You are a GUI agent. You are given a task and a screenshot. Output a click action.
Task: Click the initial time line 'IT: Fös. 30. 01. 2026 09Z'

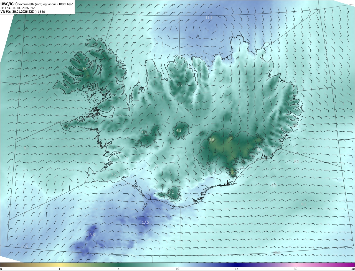[17, 8]
